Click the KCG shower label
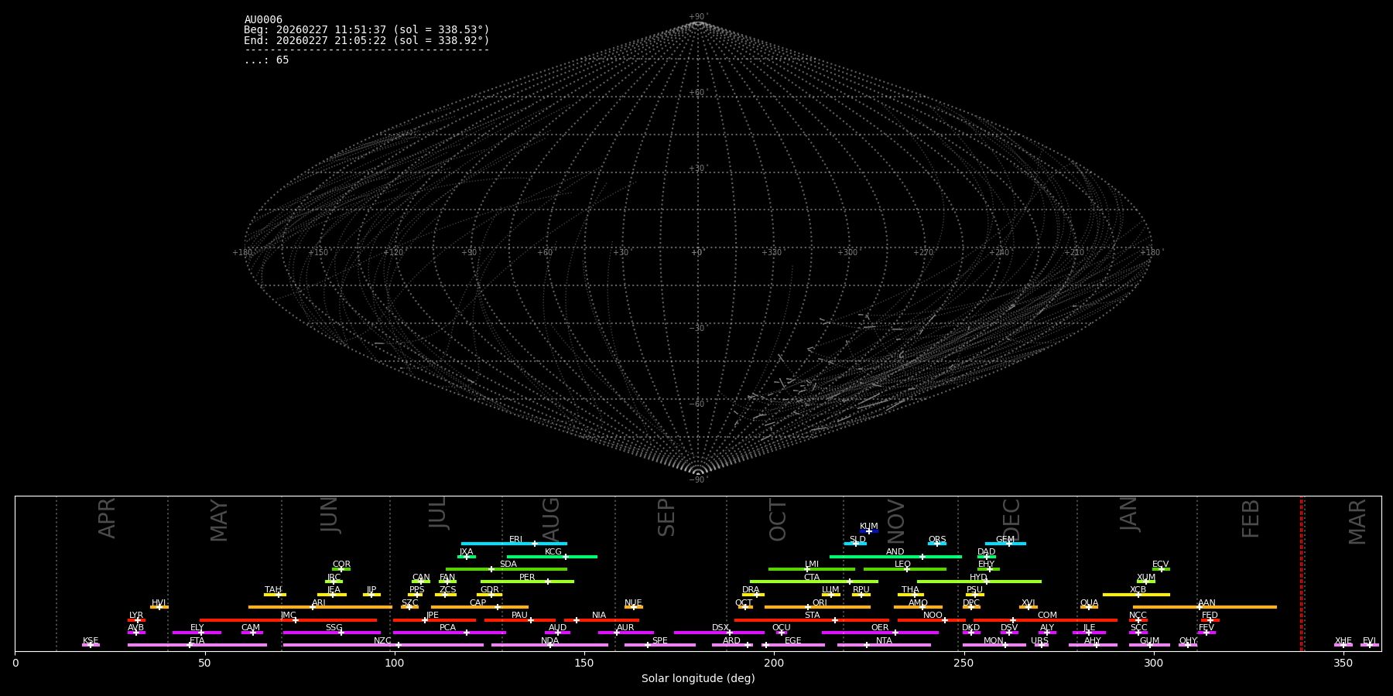 coord(553,552)
